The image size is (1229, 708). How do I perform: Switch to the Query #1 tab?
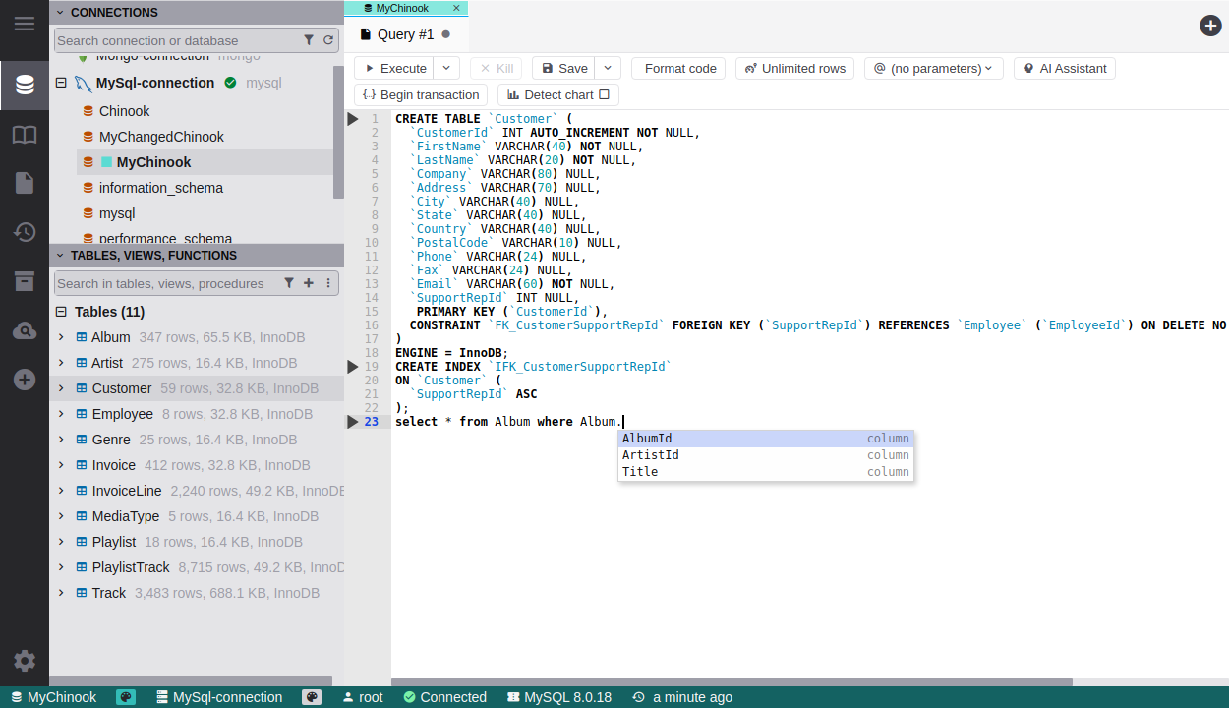click(x=404, y=34)
